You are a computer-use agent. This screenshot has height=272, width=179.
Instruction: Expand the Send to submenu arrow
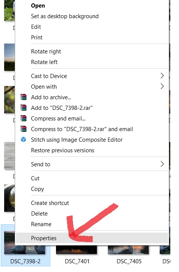(162, 164)
